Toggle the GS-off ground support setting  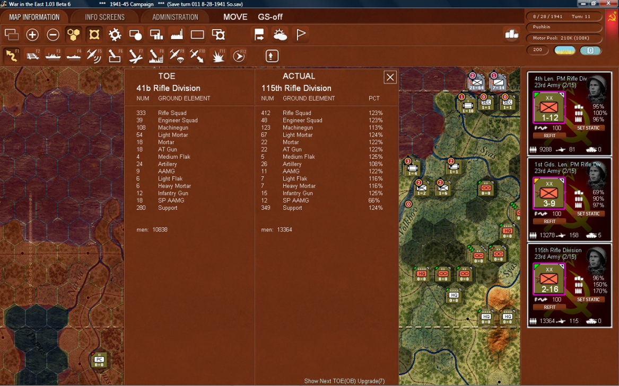(x=271, y=17)
